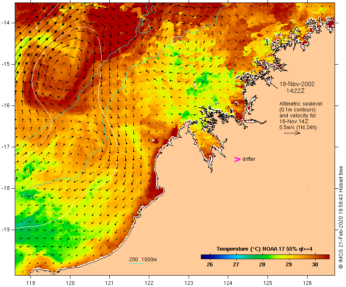The width and height of the screenshot is (346, 287).
Task: Click the '(0.1m contours)' caption line
Action: [x=297, y=110]
